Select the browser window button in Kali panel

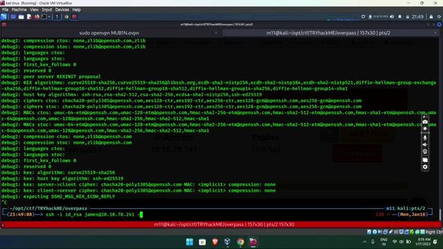click(66, 17)
